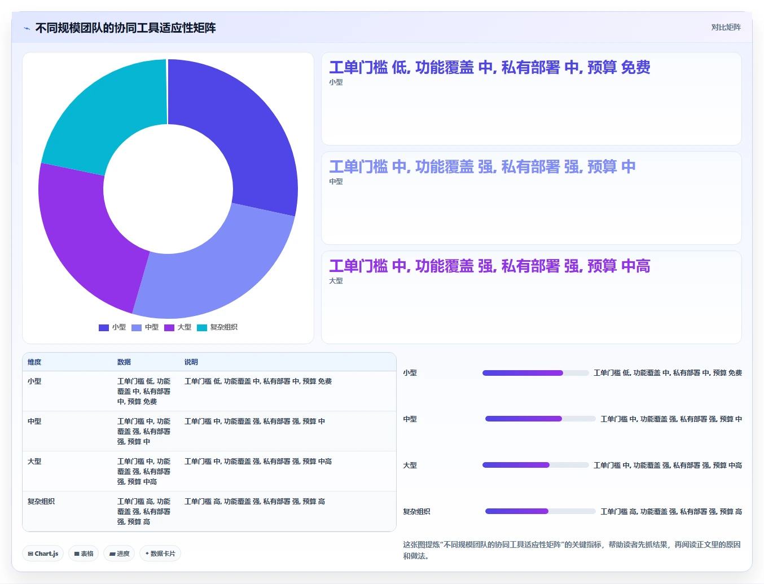Select the Chart.js tag chip

(x=43, y=554)
